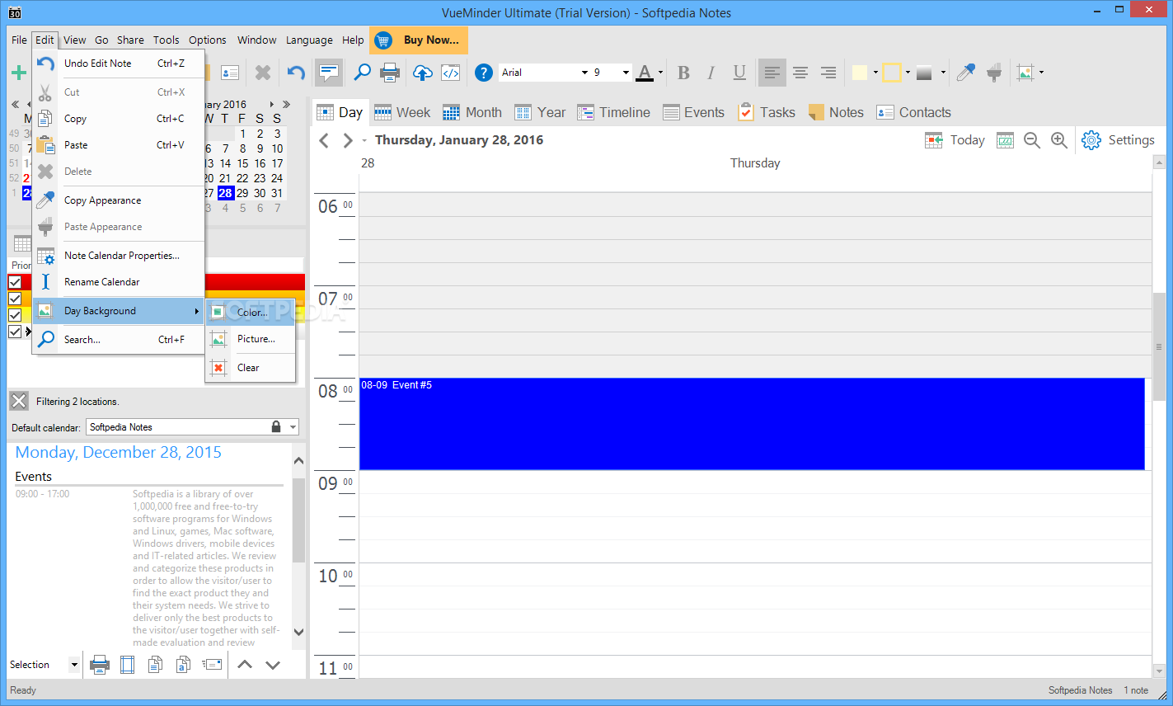
Task: Click the Undo arrow in the toolbar
Action: coord(296,73)
